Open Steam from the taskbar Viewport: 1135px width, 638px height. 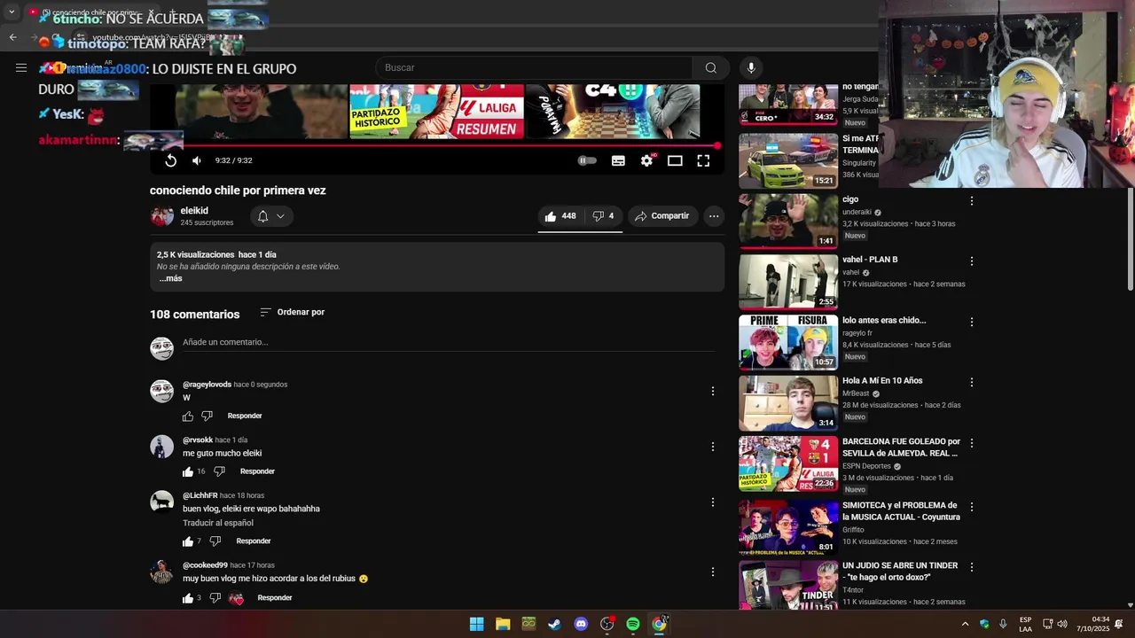[x=555, y=624]
